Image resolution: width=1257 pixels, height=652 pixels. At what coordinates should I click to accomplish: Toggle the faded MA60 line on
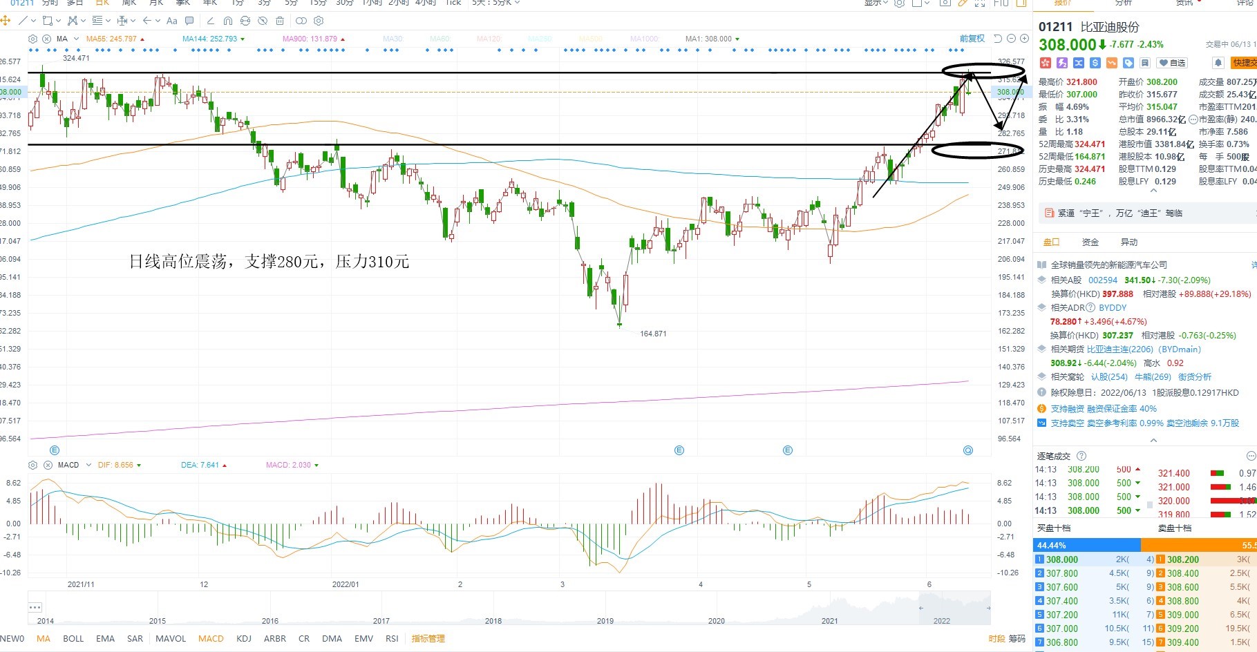(440, 39)
